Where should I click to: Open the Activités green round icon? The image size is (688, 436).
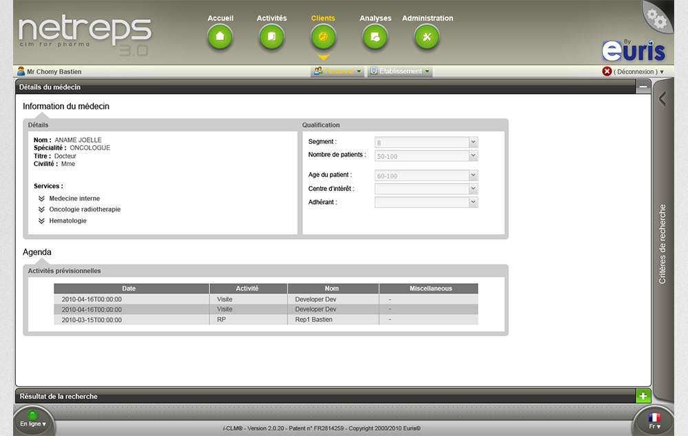tap(271, 37)
